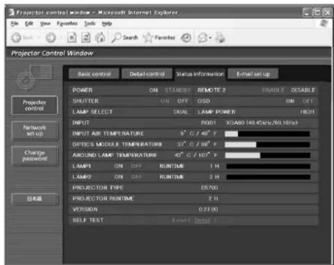Image resolution: width=334 pixels, height=265 pixels.
Task: Click the LAMP2 runtime bar
Action: [268, 177]
